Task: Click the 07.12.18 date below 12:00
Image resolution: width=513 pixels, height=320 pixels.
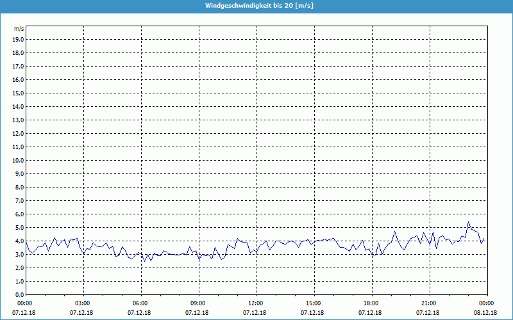Action: point(255,313)
